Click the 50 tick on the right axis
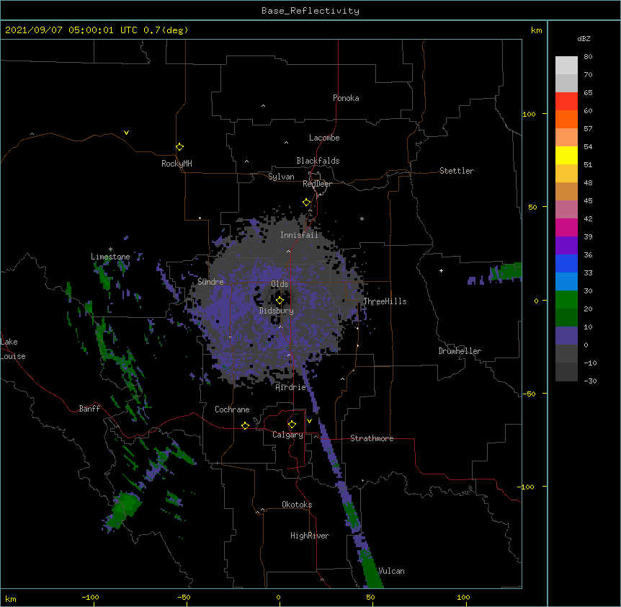 [x=532, y=207]
